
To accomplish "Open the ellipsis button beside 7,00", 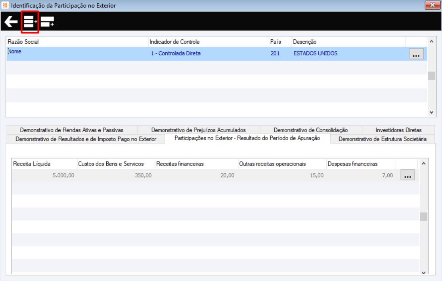I will coord(408,175).
